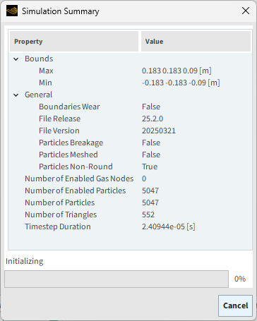This screenshot has height=321, width=257.
Task: Select the Particles Non-Round row
Action: tap(130, 166)
